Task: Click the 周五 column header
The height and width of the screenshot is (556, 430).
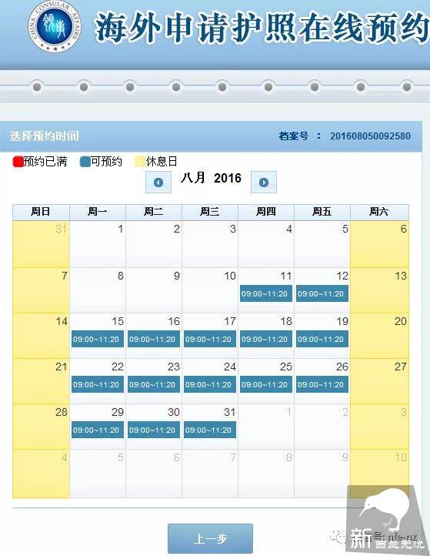Action: point(322,212)
